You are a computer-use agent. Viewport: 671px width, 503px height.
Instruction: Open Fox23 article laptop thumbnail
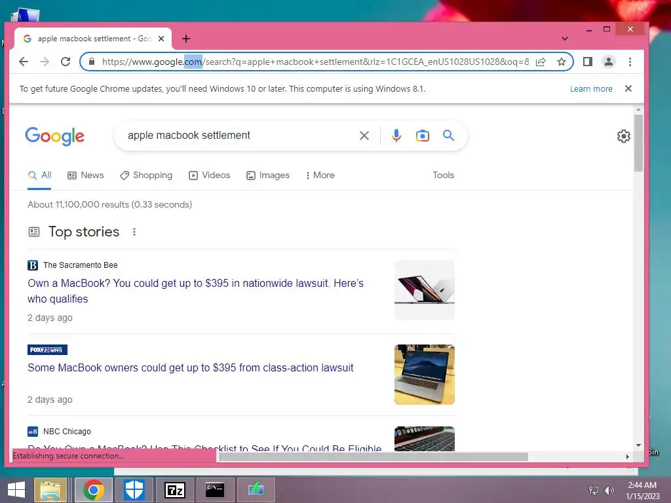(425, 375)
